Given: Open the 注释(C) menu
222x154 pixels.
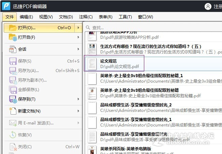Looking at the screenshot, I should tap(86, 17).
